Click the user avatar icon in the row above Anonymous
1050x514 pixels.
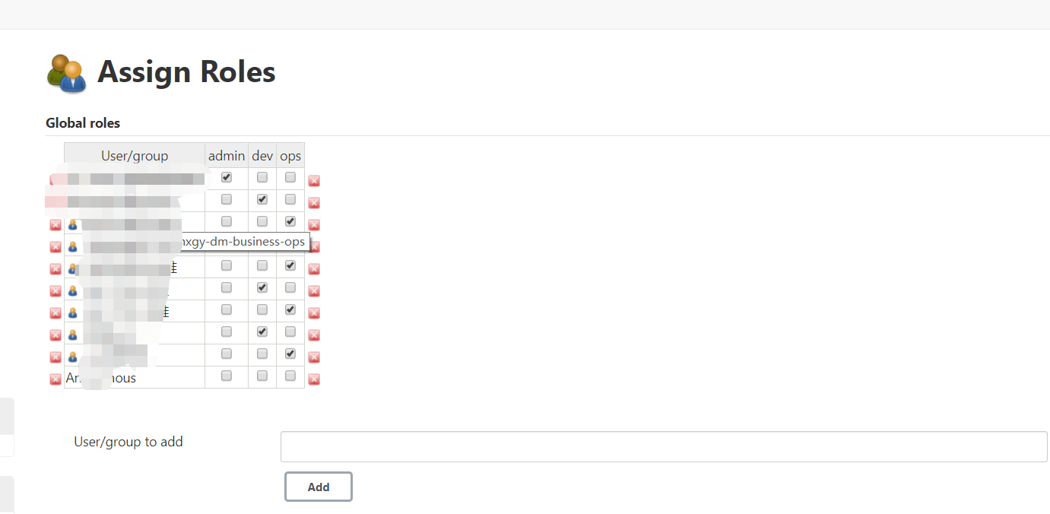point(73,357)
